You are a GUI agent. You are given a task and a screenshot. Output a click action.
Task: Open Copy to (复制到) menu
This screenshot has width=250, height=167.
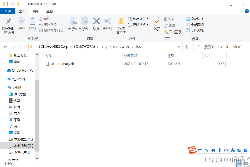point(83,24)
